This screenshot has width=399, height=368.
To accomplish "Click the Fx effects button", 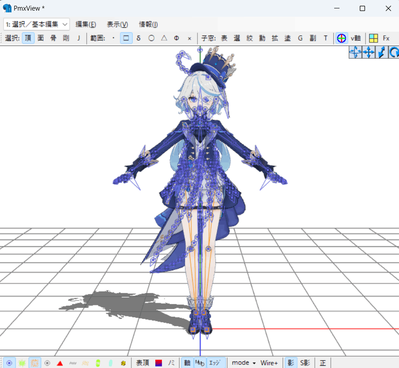I will click(x=386, y=38).
